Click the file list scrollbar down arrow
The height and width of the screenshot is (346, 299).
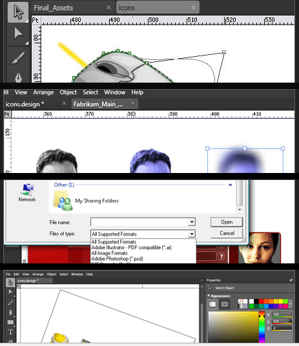[240, 210]
